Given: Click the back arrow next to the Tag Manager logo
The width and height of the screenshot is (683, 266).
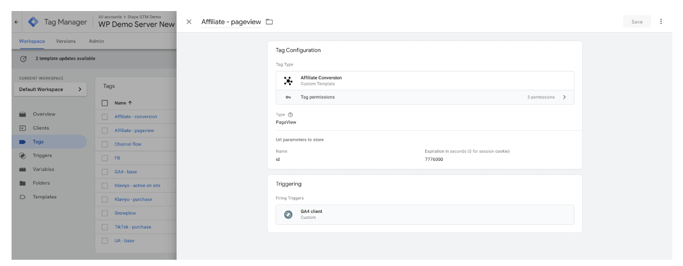Looking at the screenshot, I should pyautogui.click(x=17, y=22).
